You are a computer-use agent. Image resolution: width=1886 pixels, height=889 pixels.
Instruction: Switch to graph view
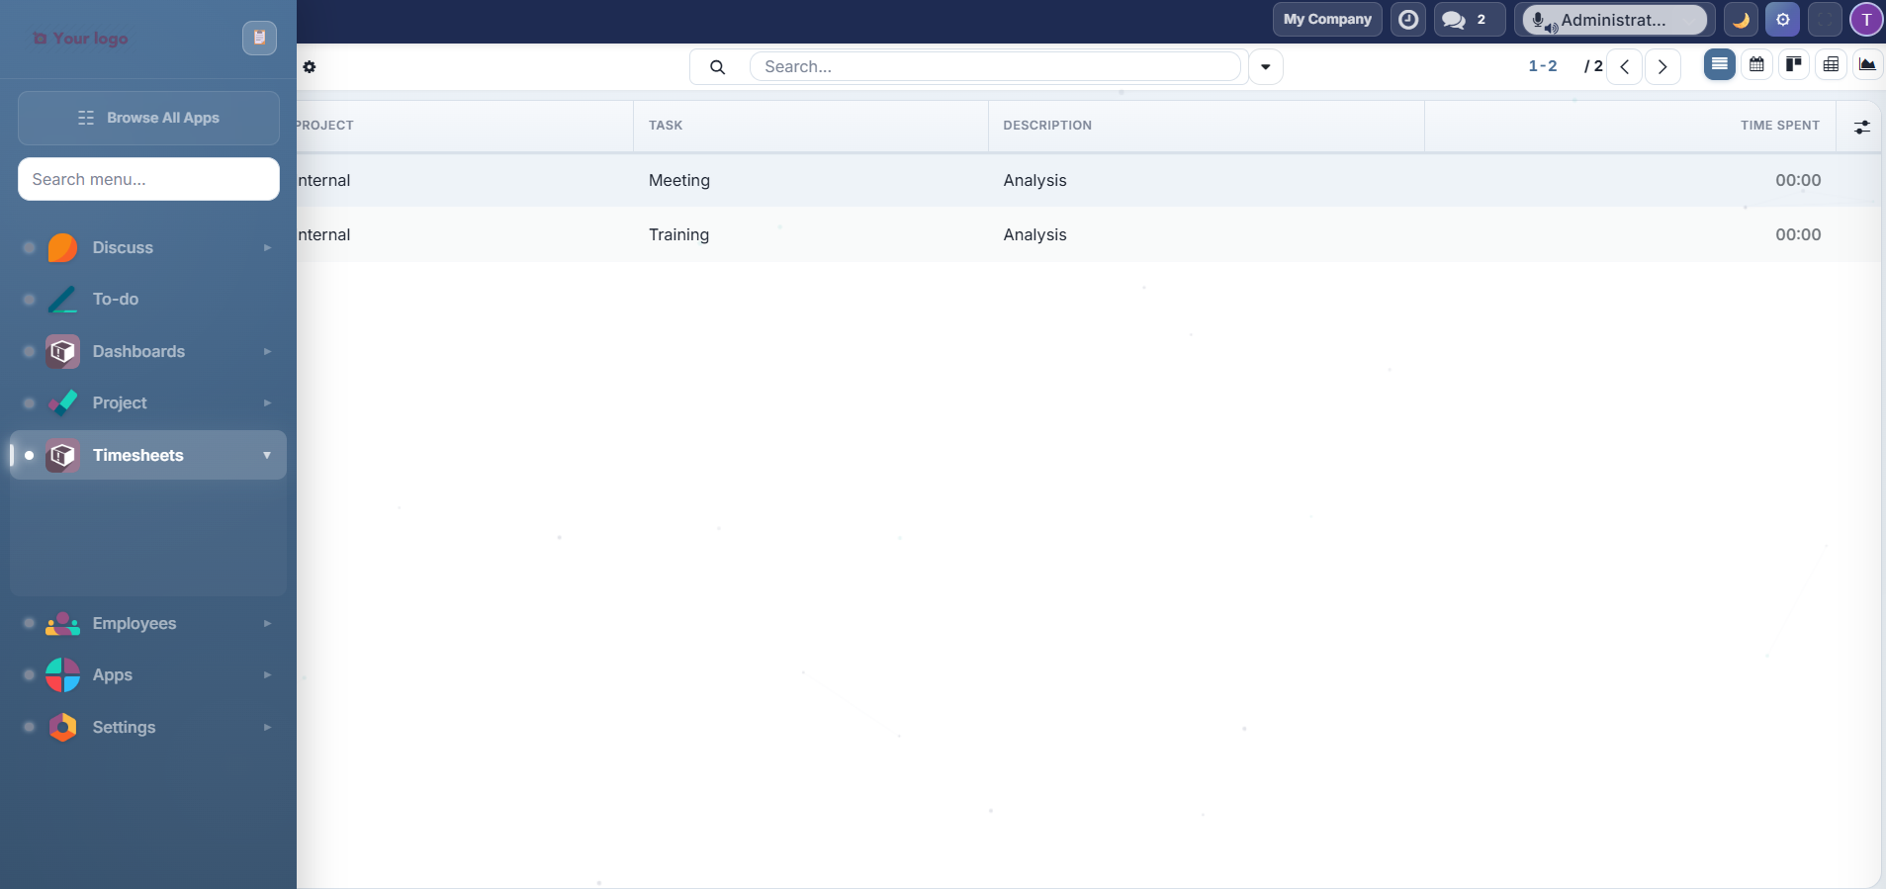pyautogui.click(x=1867, y=65)
